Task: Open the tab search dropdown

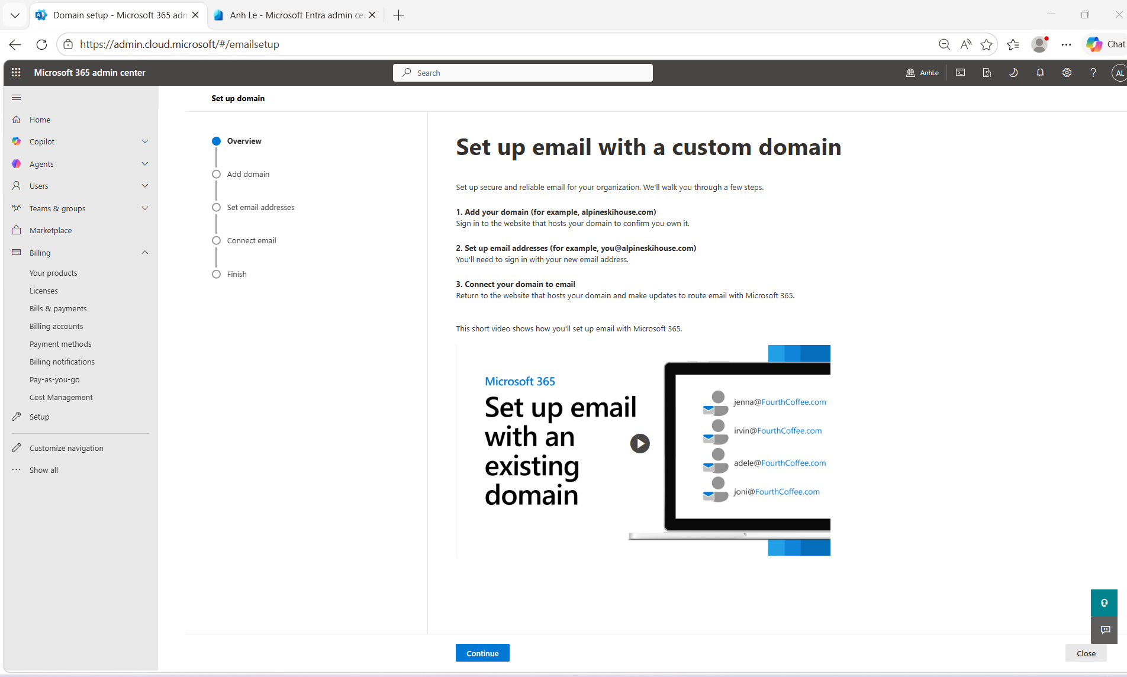Action: [15, 15]
